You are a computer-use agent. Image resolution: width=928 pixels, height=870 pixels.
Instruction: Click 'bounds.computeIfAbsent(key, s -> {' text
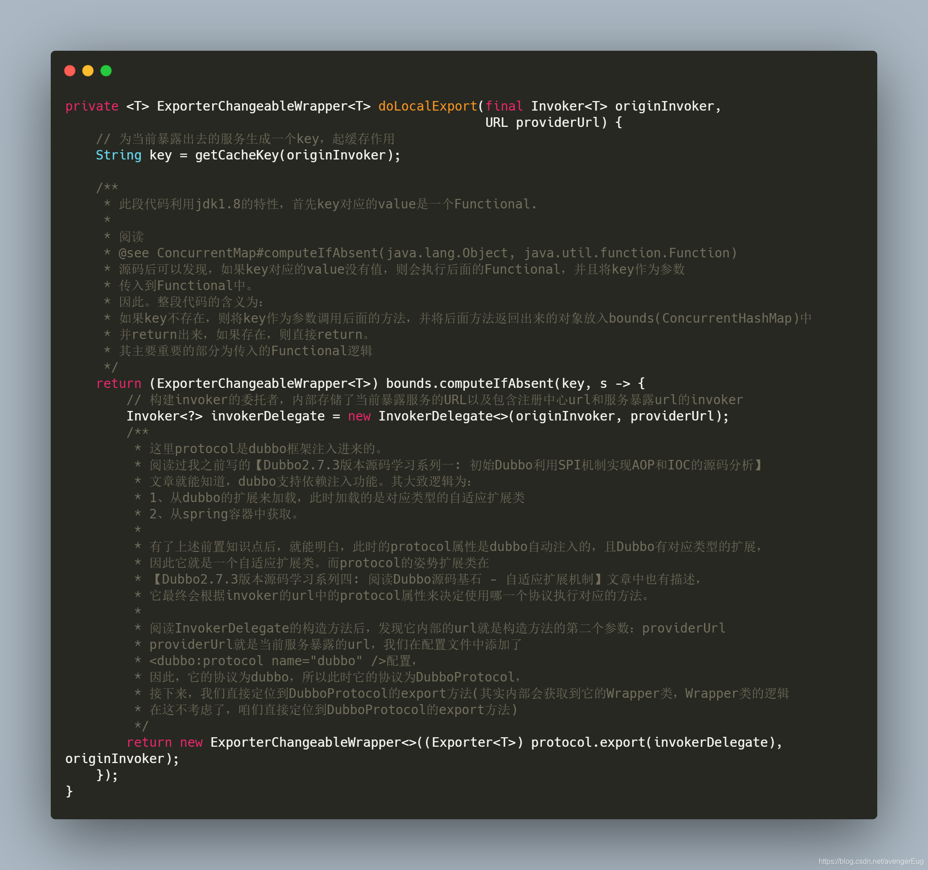click(515, 384)
